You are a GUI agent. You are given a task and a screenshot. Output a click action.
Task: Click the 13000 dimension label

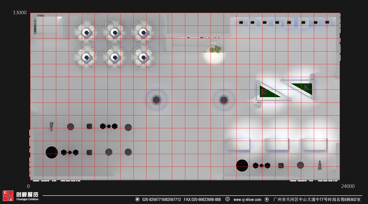pos(20,12)
